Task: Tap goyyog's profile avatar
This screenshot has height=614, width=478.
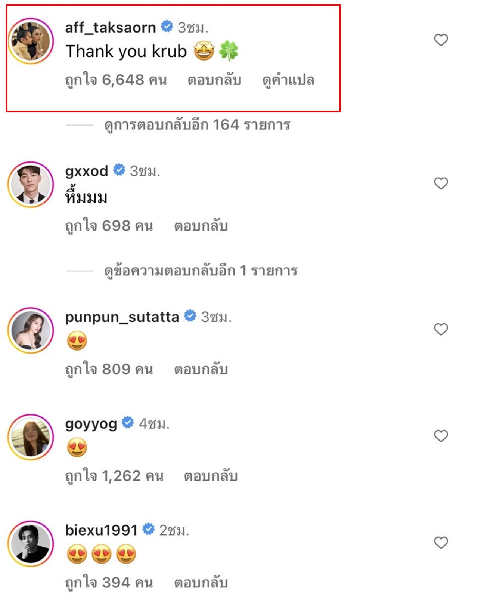Action: point(31,437)
